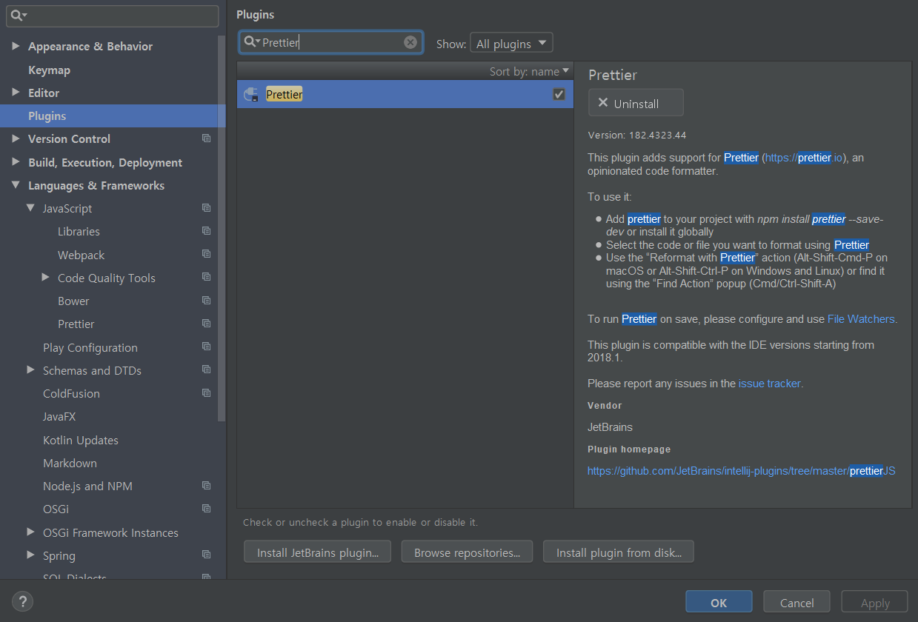
Task: Click the page icon next to Node.js and NPM
Action: [x=206, y=485]
